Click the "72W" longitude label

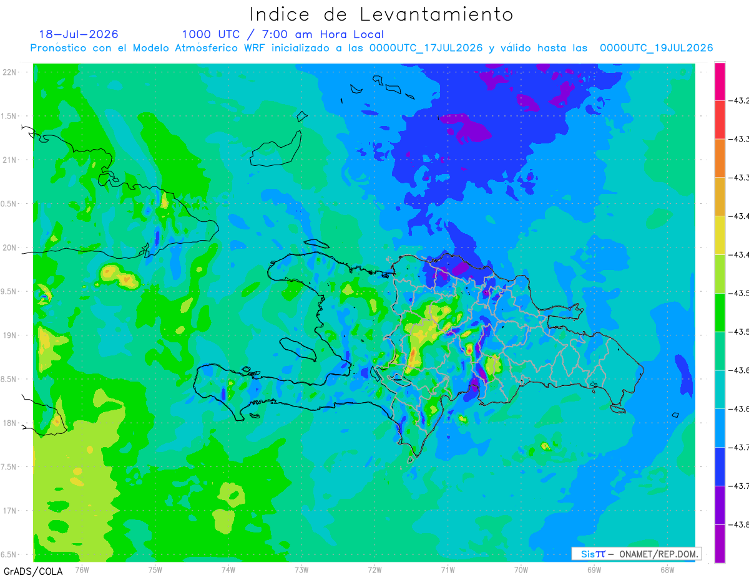pyautogui.click(x=374, y=569)
